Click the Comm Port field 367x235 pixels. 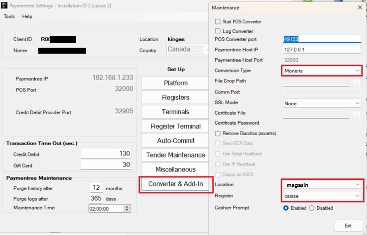(x=322, y=92)
